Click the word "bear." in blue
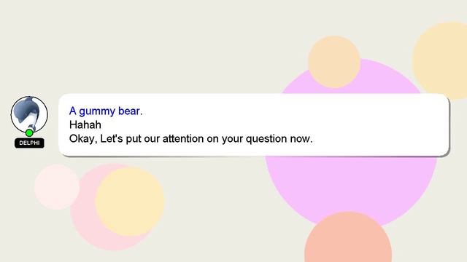 pyautogui.click(x=131, y=111)
